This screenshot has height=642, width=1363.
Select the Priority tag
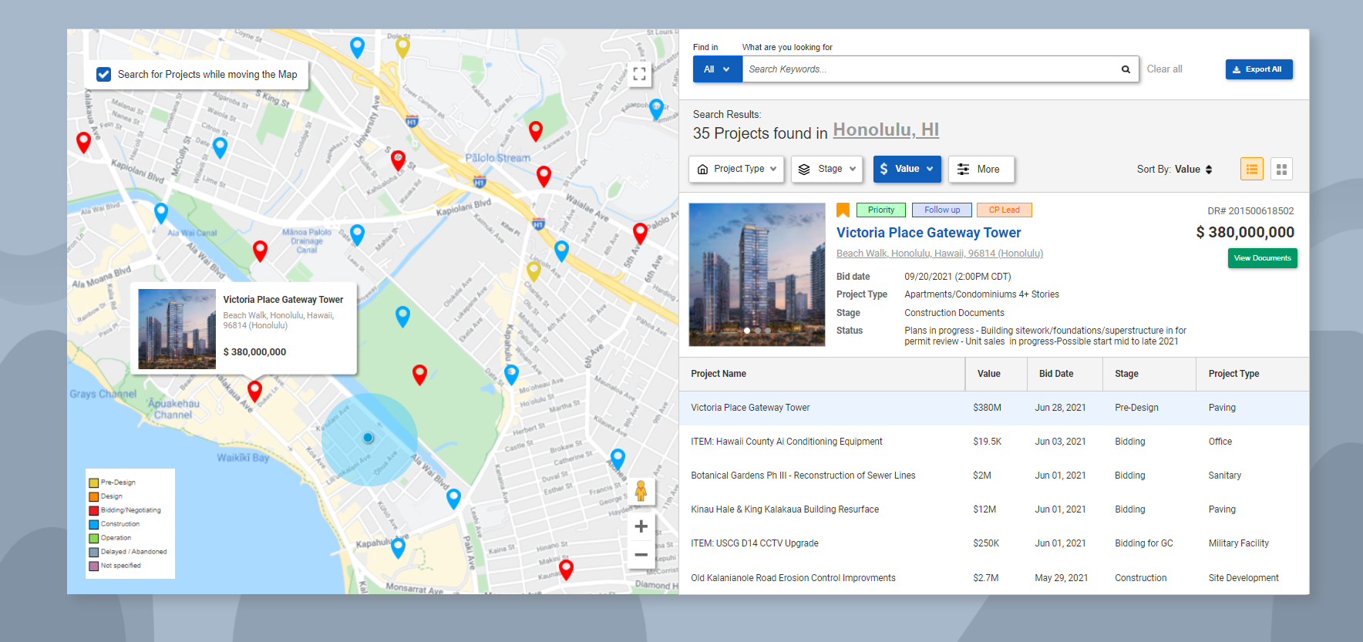click(x=880, y=210)
